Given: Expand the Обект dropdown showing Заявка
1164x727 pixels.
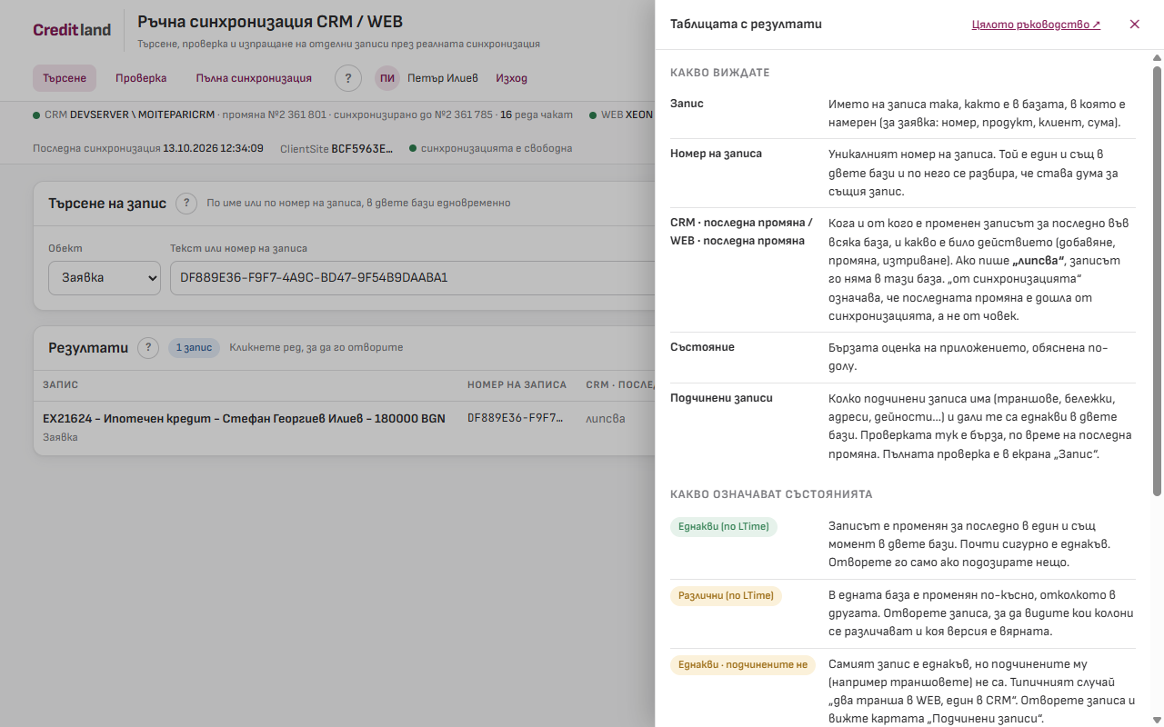Looking at the screenshot, I should pos(105,278).
